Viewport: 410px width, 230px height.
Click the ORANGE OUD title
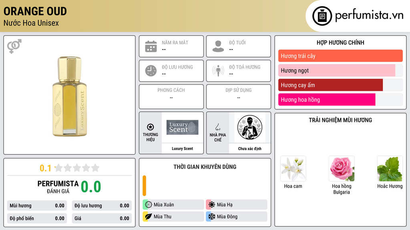(x=35, y=11)
